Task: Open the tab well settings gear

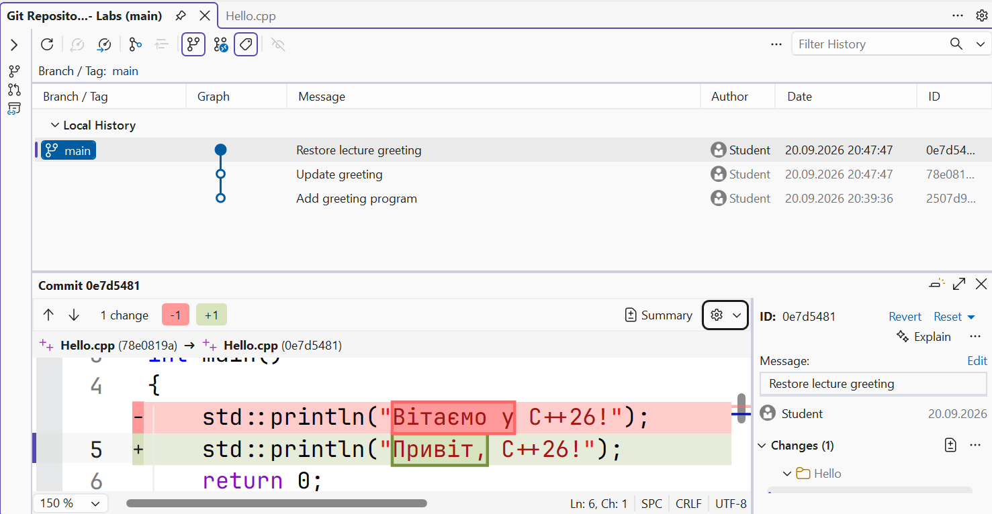Action: point(981,15)
